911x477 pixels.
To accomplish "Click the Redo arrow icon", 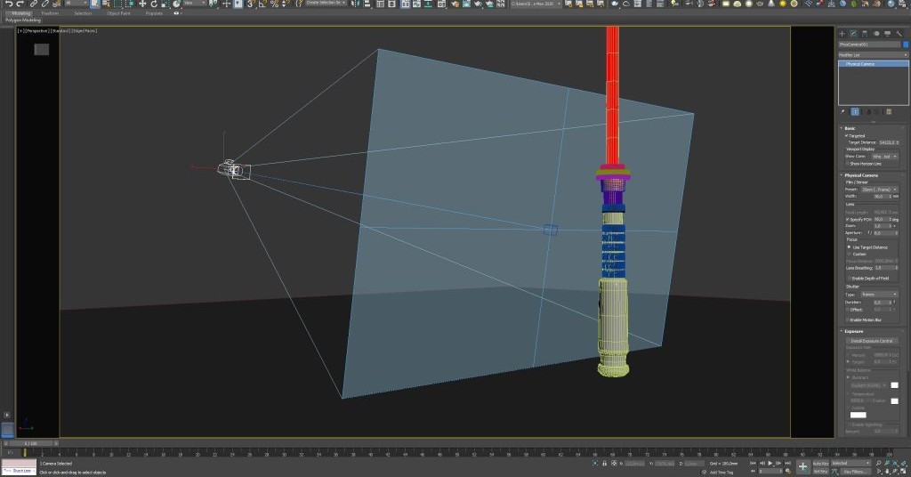I will 20,4.
